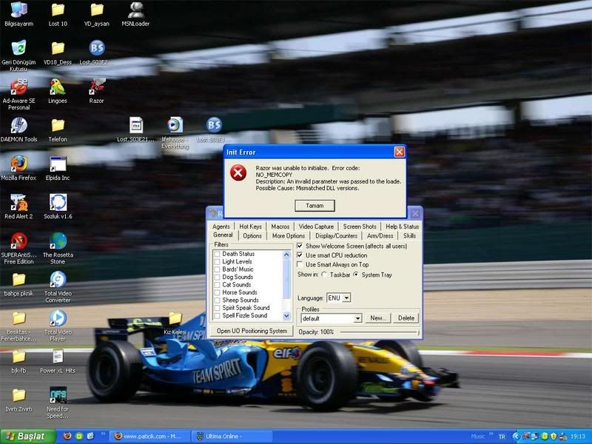592x444 pixels.
Task: Launch Firefox from quick launch bar
Action: coord(67,436)
